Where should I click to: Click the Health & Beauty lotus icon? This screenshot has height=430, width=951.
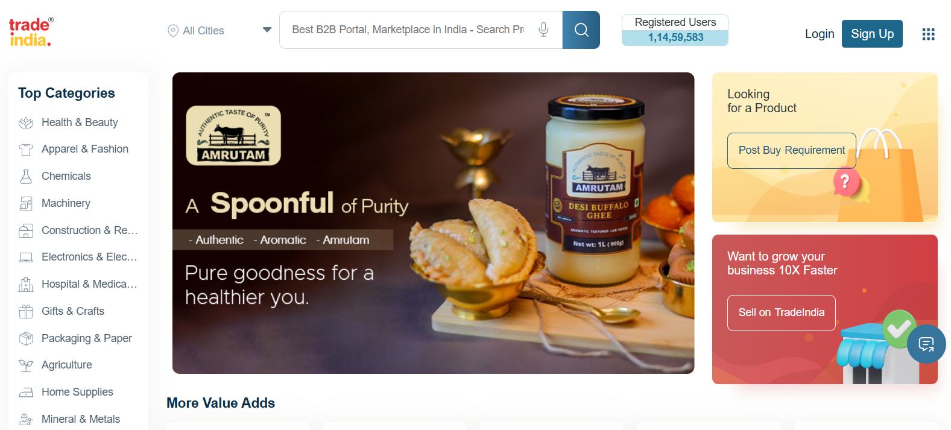point(26,122)
